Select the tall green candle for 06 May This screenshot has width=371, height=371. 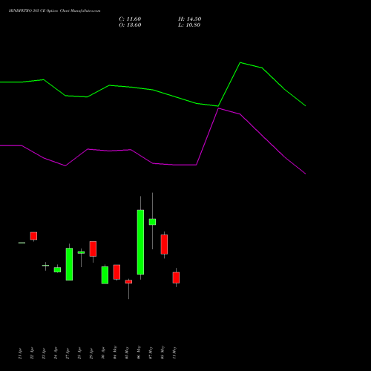click(140, 242)
